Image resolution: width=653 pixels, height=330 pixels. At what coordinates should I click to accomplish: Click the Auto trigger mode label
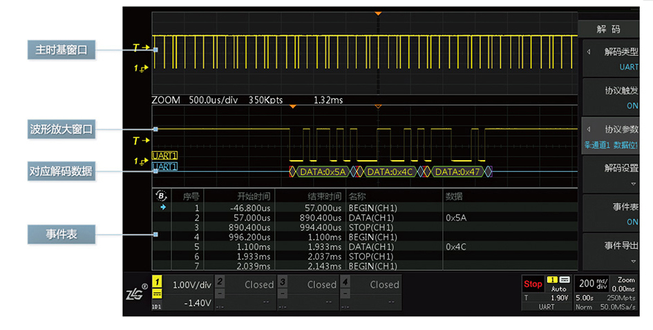559,289
